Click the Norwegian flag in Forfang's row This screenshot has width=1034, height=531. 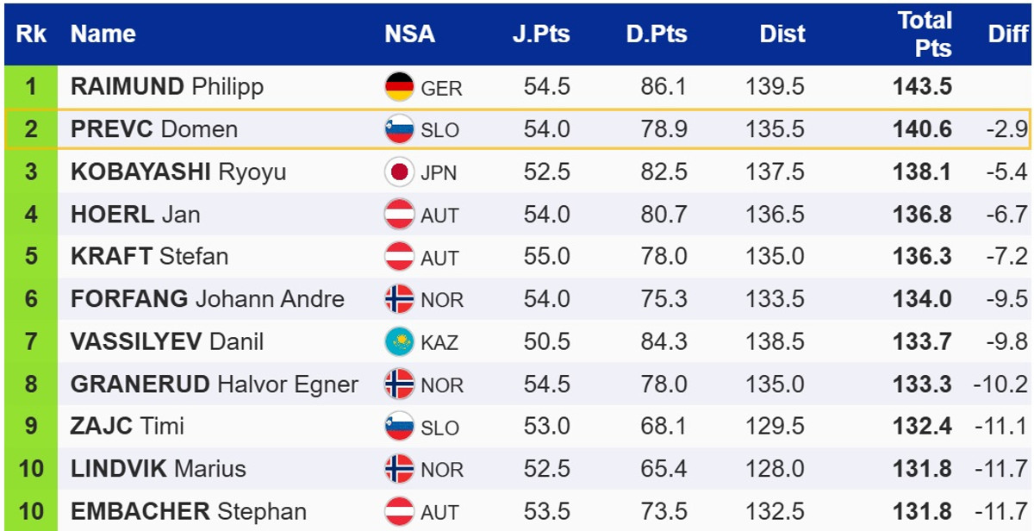(x=400, y=299)
